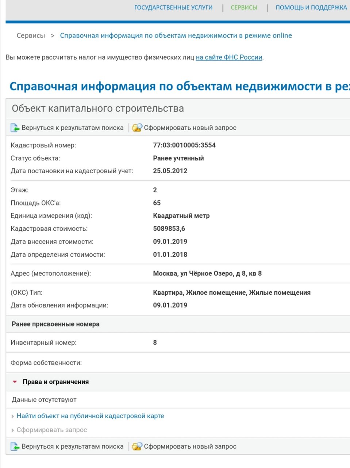Click the type value Квартира, Жилое помещение
This screenshot has width=350, height=468.
(x=232, y=292)
